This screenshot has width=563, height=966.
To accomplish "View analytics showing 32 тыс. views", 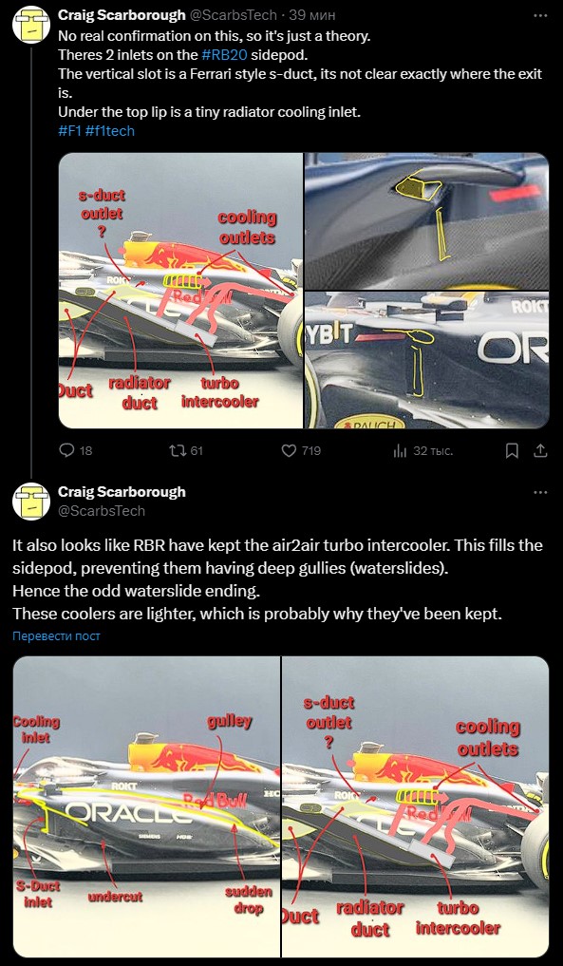I will 422,451.
